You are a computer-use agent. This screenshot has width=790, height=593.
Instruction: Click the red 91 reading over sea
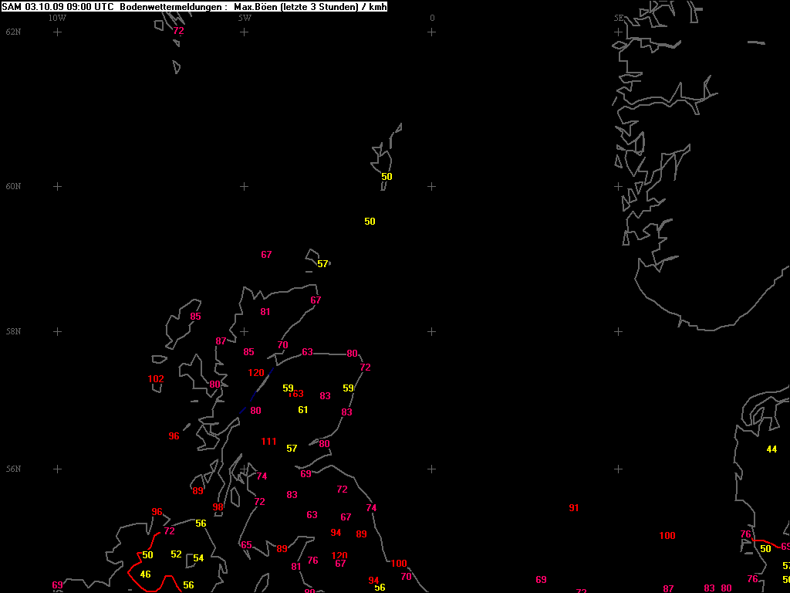point(573,508)
